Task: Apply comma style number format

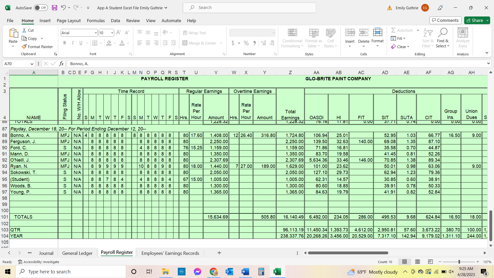Action: pos(254,43)
